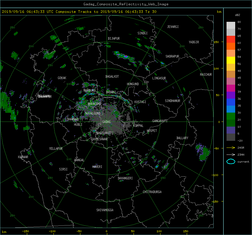Select the DHARWAD label

click(x=73, y=119)
